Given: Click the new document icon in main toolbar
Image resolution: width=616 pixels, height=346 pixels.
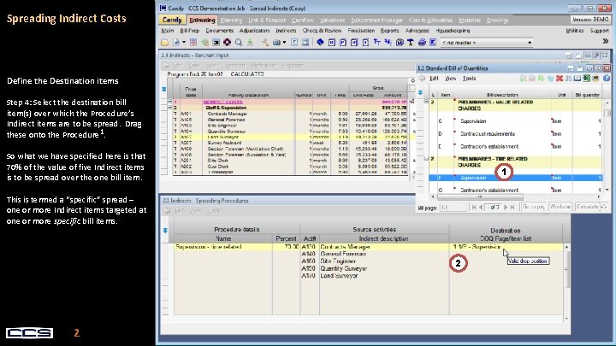Looking at the screenshot, I should coord(176,43).
